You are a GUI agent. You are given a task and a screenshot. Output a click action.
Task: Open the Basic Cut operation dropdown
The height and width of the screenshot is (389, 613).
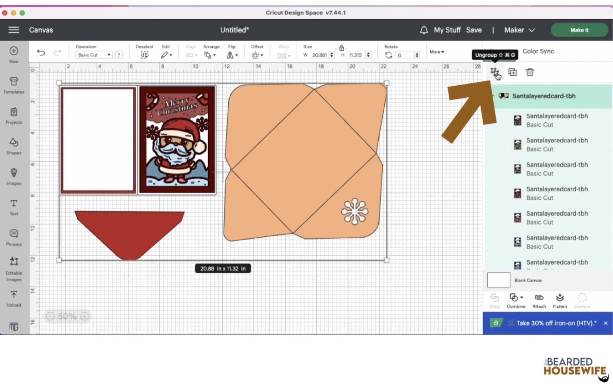pyautogui.click(x=93, y=55)
